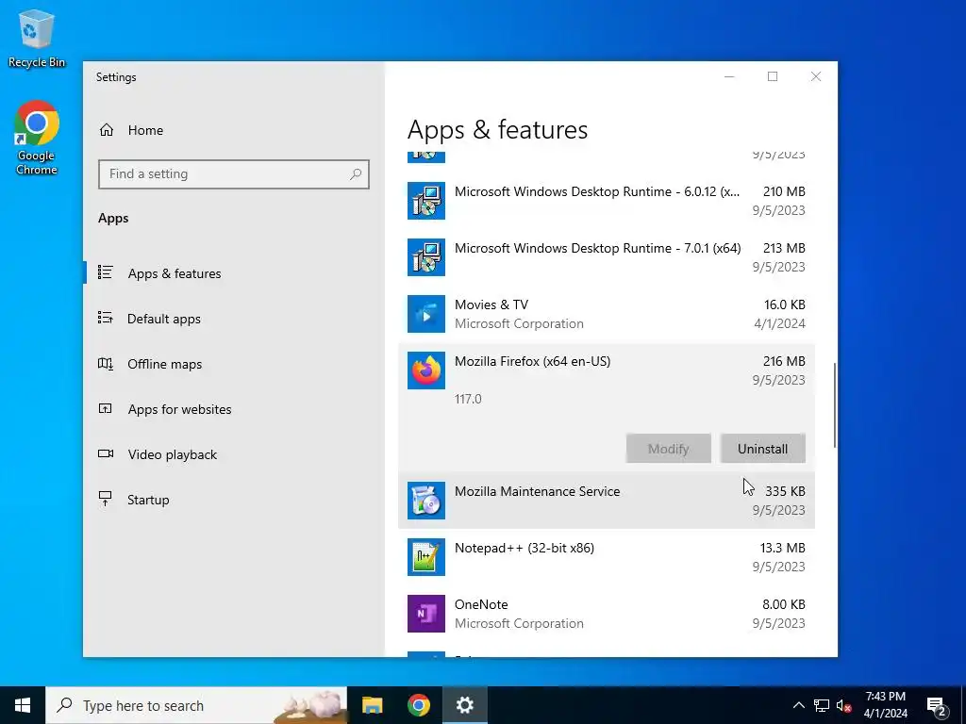Screen dimensions: 966x724
Task: Click the Desktop Runtime 6.0.12 installer icon
Action: click(x=426, y=201)
